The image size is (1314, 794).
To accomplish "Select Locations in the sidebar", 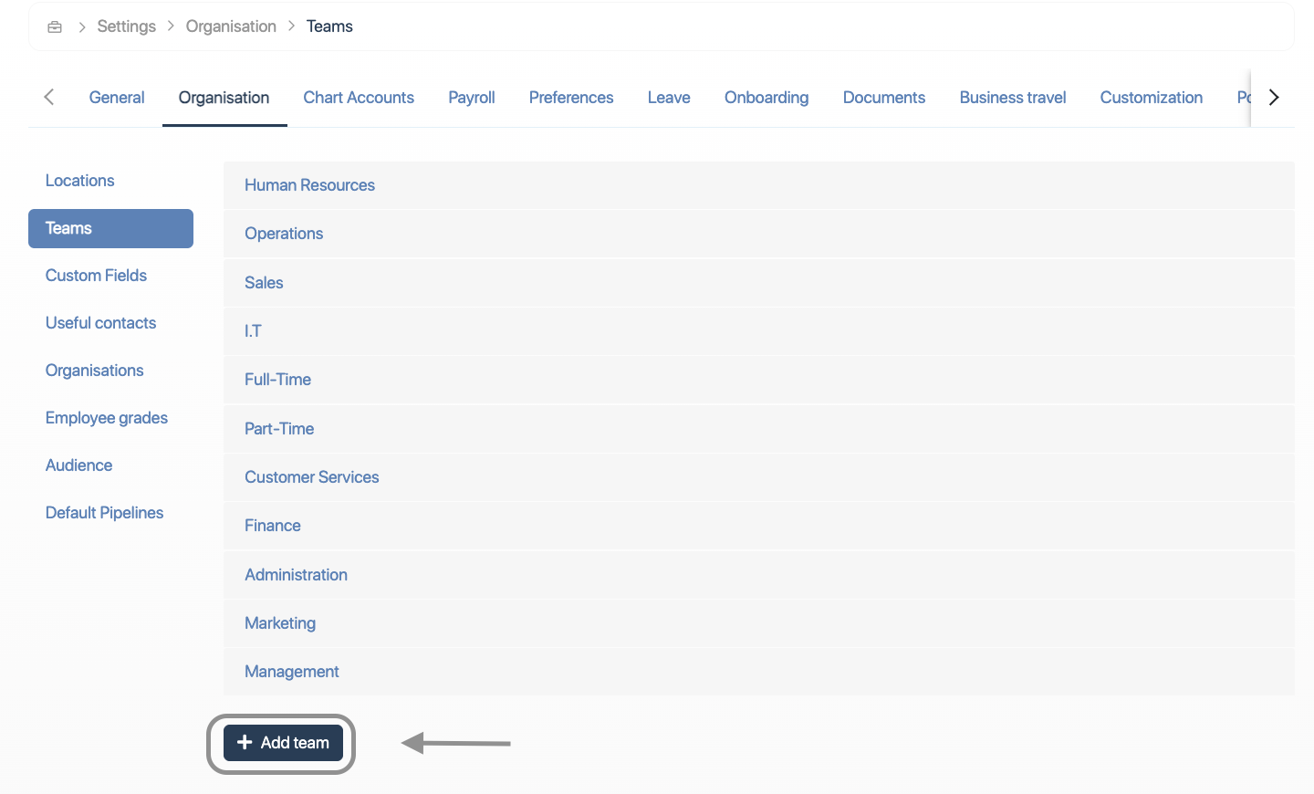I will [x=80, y=181].
